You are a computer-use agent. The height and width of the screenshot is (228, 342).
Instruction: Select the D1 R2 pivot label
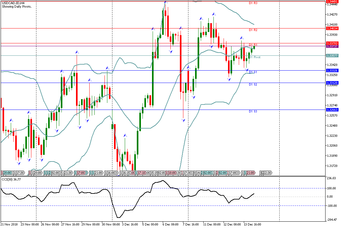tap(253, 30)
